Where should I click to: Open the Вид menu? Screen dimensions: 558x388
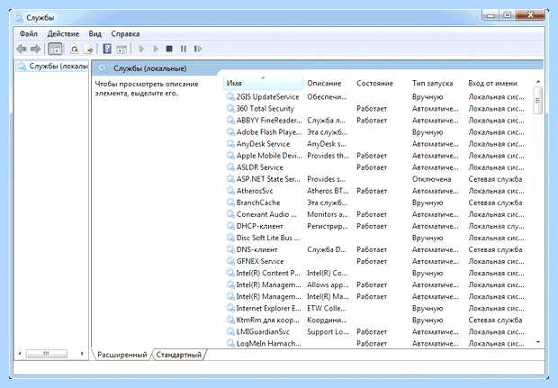95,34
